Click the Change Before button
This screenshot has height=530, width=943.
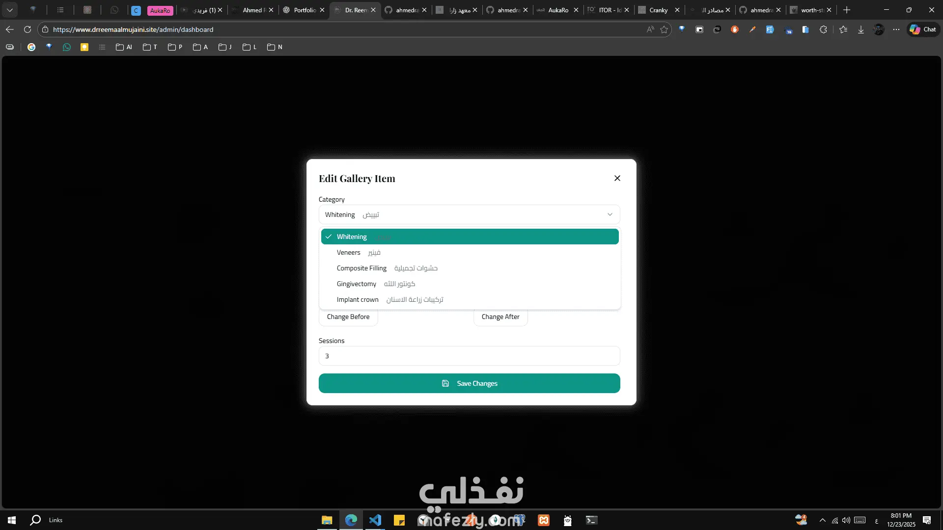[x=348, y=317]
